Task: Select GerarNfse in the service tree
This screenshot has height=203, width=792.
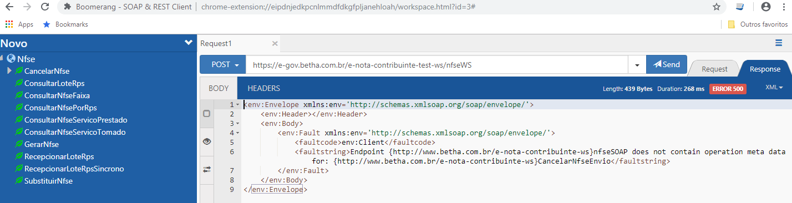Action: (42, 144)
